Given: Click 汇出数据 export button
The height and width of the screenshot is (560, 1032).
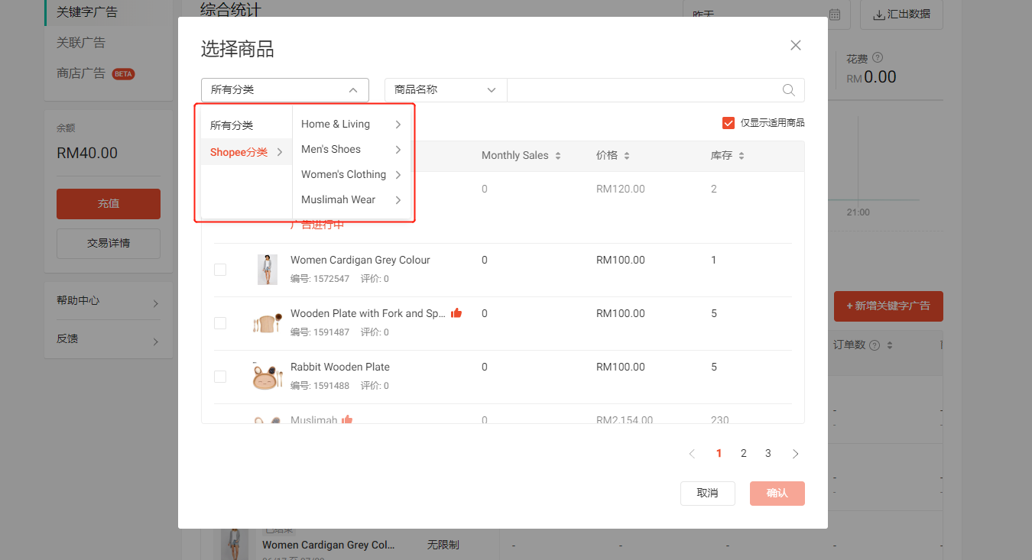Looking at the screenshot, I should click(x=901, y=15).
